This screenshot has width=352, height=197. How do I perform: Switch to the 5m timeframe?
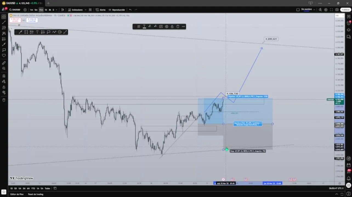tap(36, 10)
